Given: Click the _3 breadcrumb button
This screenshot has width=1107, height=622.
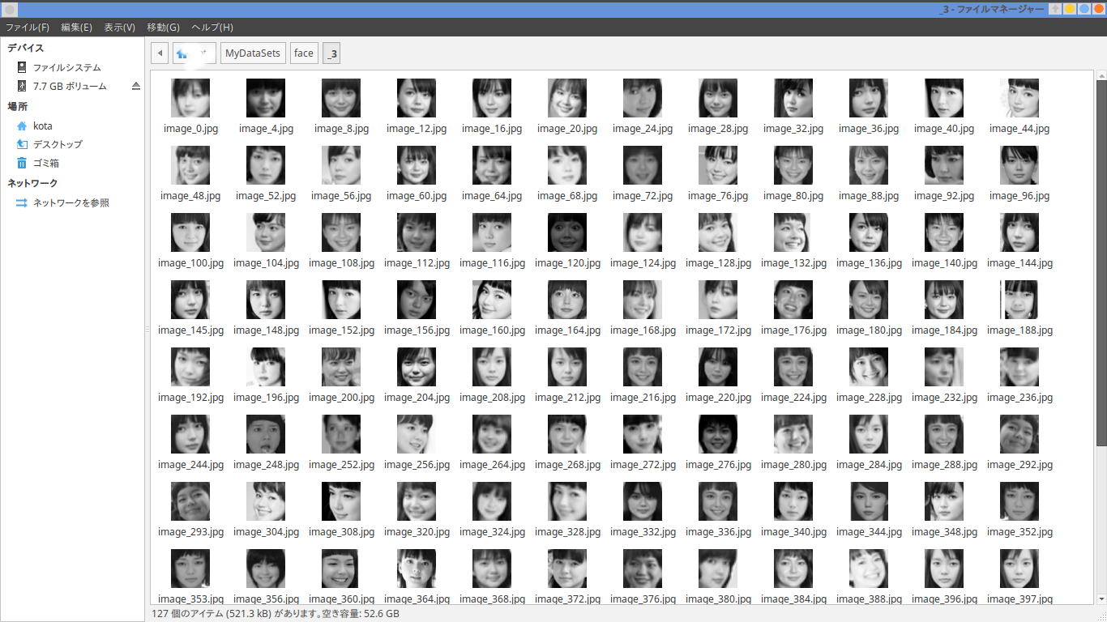Looking at the screenshot, I should (331, 53).
